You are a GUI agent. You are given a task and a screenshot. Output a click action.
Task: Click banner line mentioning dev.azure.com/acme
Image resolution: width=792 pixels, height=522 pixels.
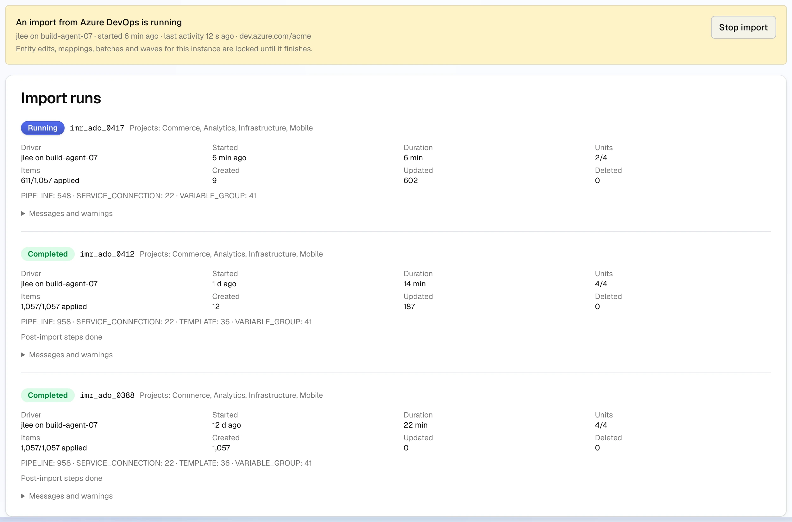pyautogui.click(x=163, y=36)
